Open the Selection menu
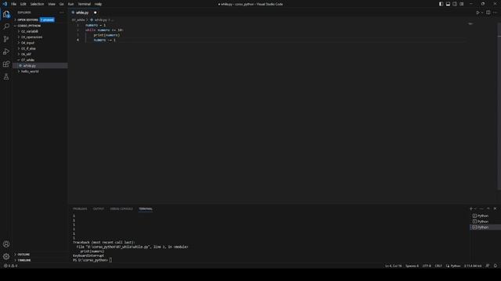 click(37, 4)
